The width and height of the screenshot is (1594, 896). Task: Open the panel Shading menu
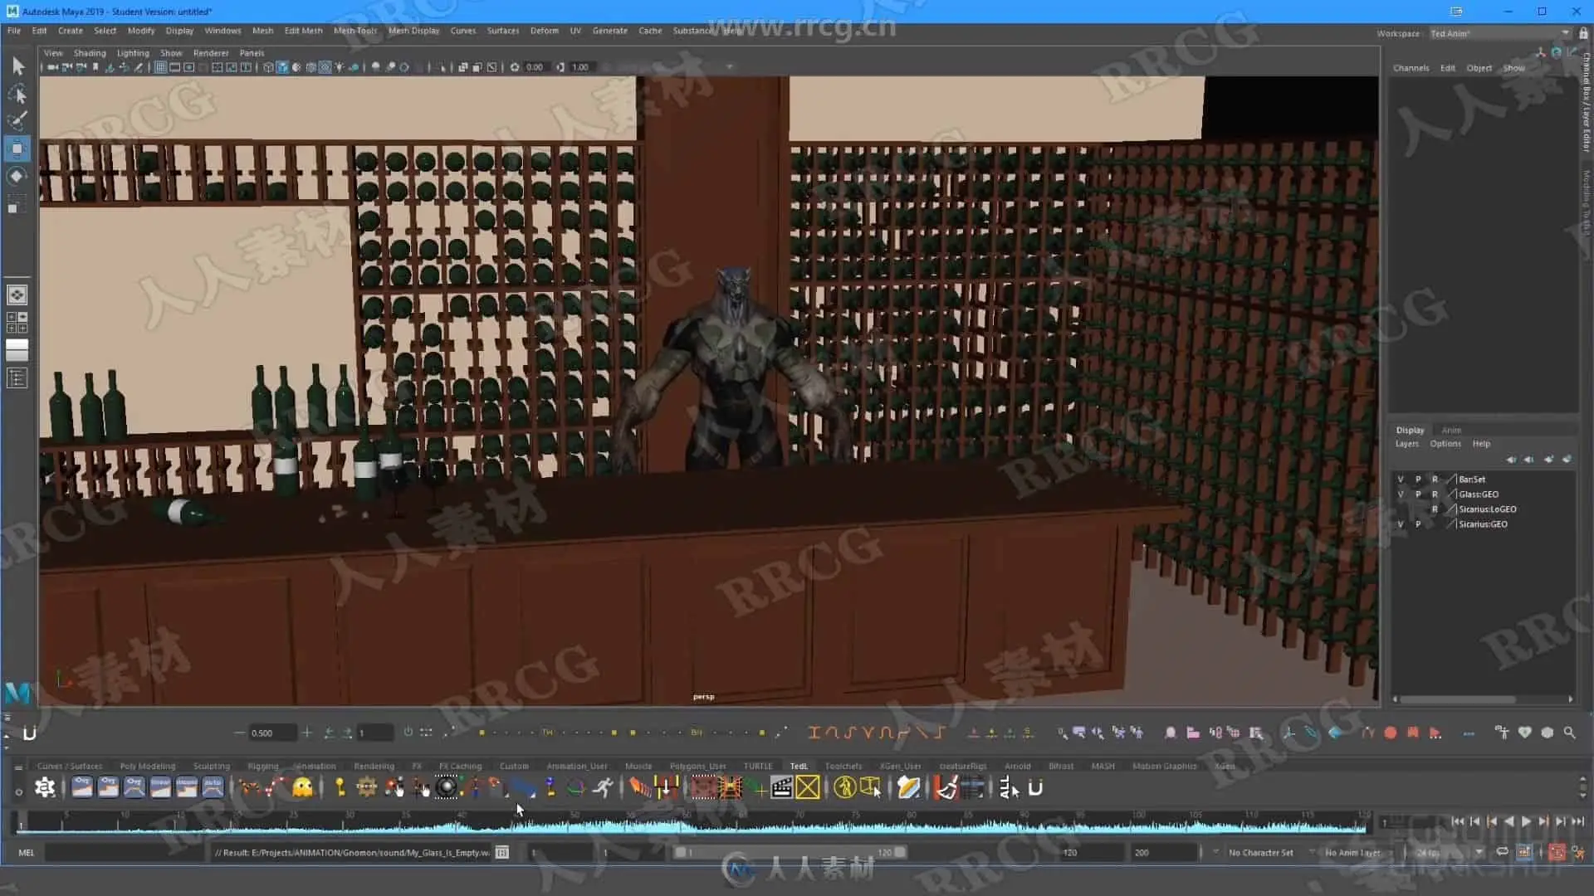(x=90, y=53)
